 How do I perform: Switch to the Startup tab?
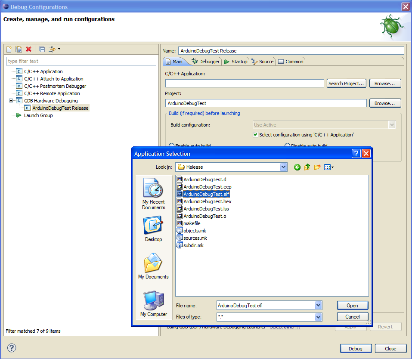(235, 62)
